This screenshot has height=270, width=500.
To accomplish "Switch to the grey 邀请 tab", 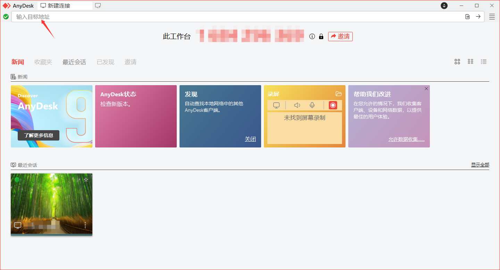I will click(x=131, y=62).
